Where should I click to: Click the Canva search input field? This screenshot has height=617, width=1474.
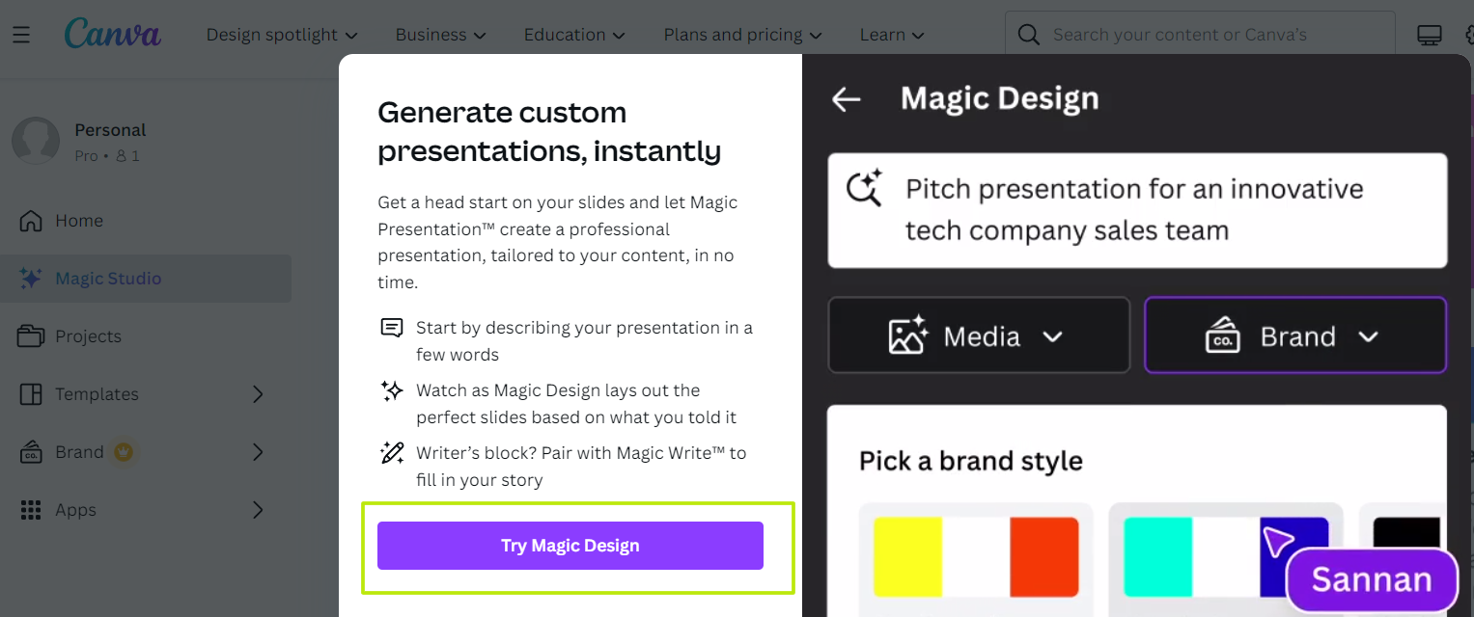1200,35
